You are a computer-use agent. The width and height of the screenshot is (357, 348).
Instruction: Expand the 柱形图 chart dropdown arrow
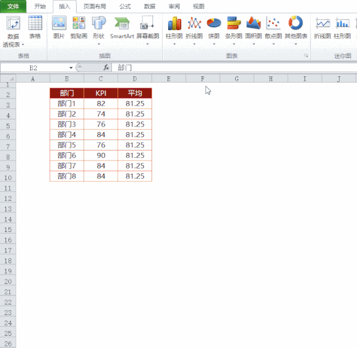[174, 44]
